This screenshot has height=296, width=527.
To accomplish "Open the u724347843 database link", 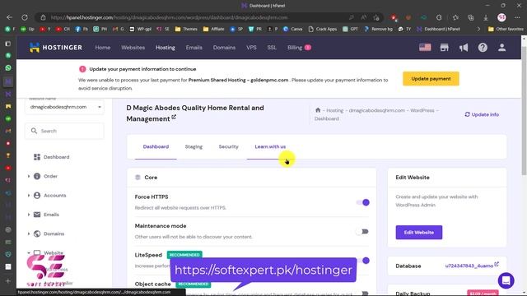I will 469,266.
